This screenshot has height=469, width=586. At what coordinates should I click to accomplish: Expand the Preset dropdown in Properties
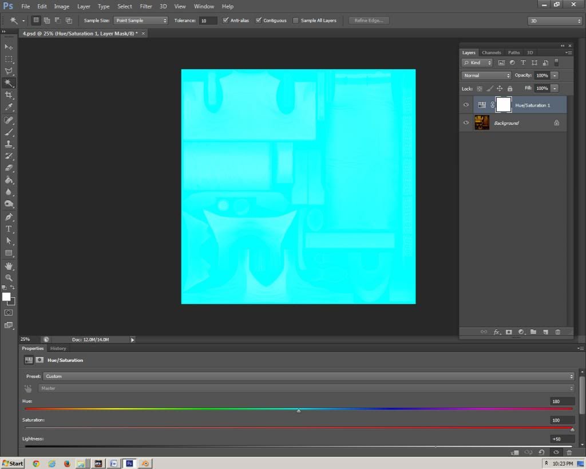[x=308, y=376]
